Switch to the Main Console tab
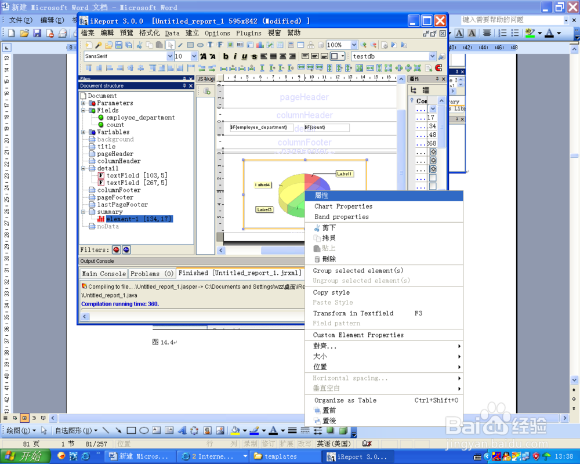 pos(104,274)
